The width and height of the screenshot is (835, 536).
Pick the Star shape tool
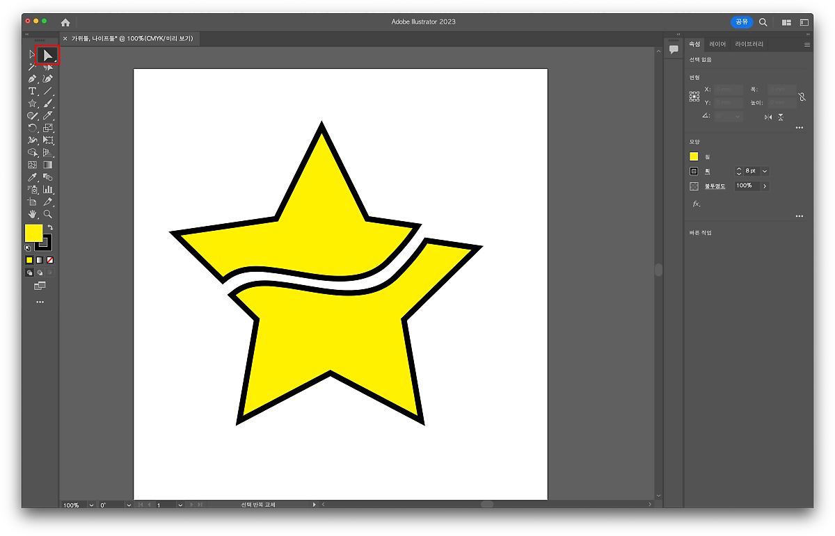click(32, 104)
